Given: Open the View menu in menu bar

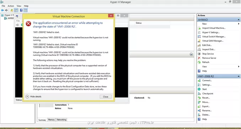Looking at the screenshot, I should click(x=19, y=6).
